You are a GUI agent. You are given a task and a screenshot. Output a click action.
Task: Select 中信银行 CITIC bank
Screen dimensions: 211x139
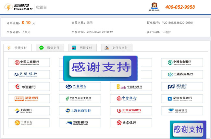point(131,99)
